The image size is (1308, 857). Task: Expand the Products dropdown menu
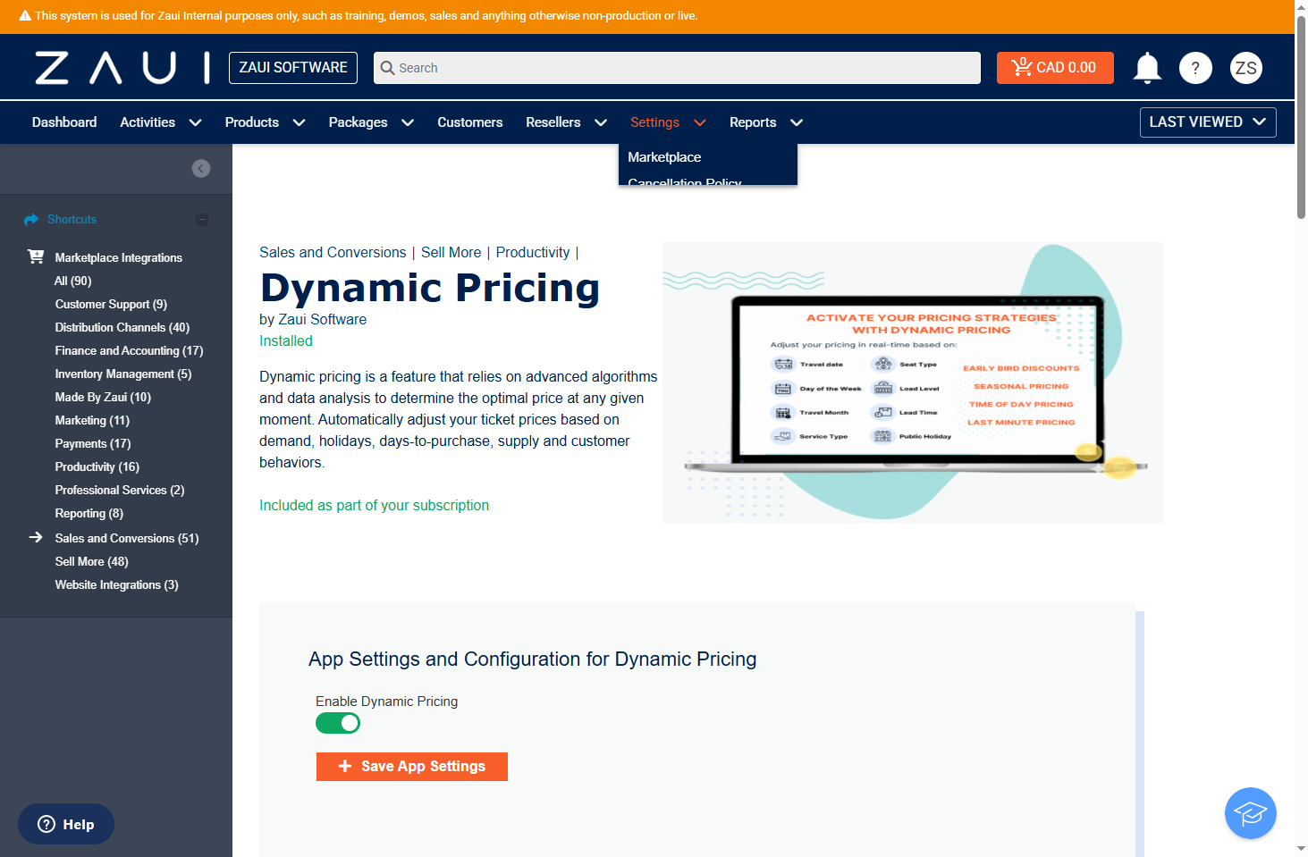pyautogui.click(x=299, y=122)
